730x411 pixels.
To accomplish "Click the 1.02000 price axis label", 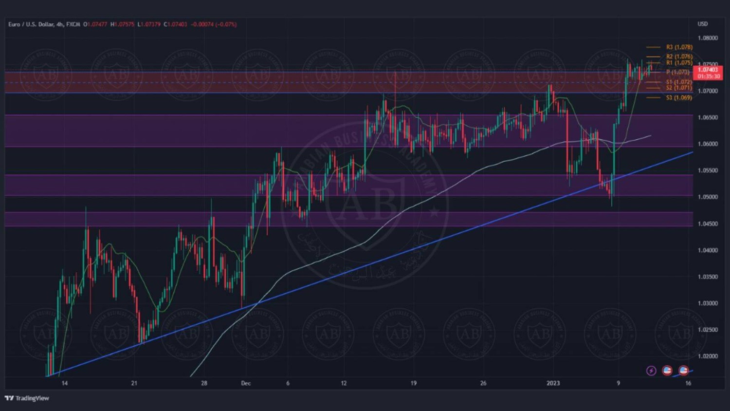I will 708,356.
